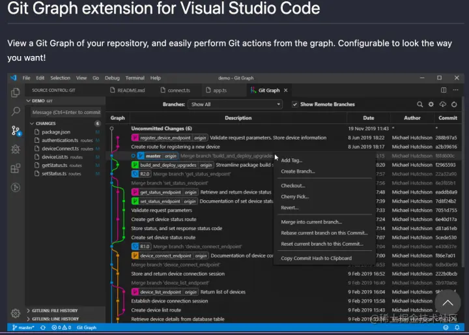Close the Git Graph tab
This screenshot has width=469, height=335.
[286, 90]
